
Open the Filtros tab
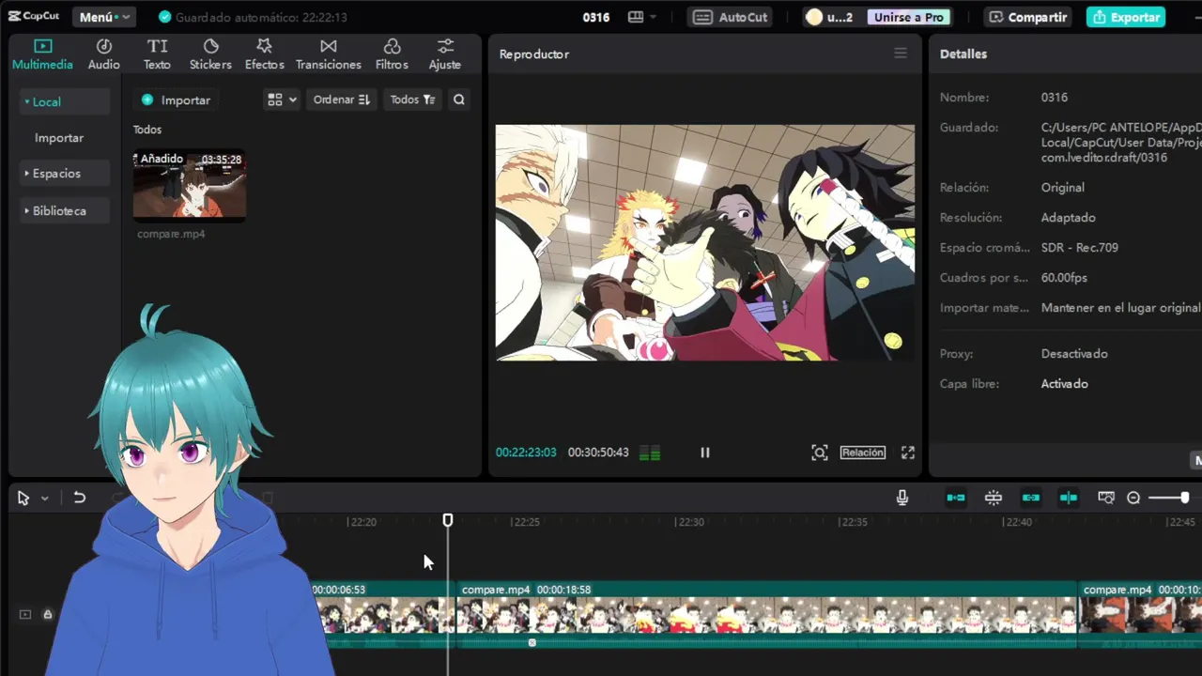392,54
